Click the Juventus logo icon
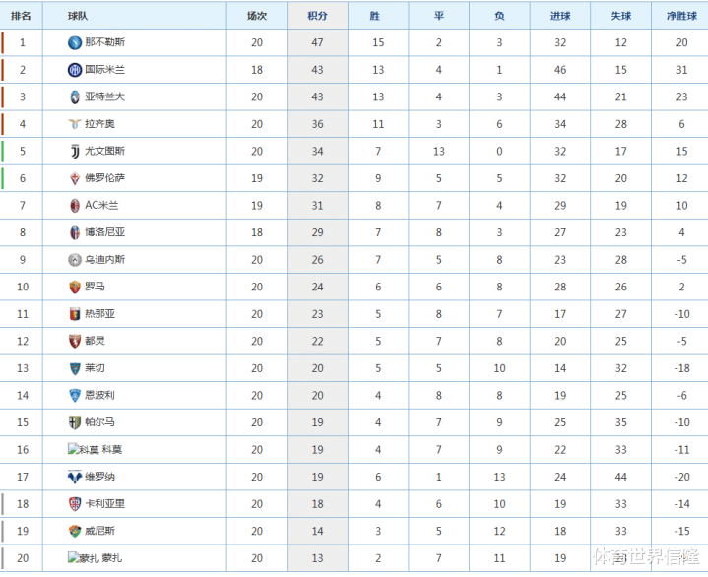Screen dimensions: 708x577 [x=75, y=152]
